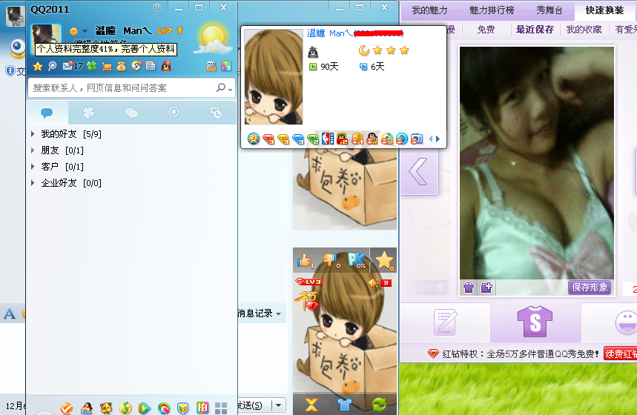Open the 我的收藏 sub-tab
Screen dimensions: 637x415
584,29
